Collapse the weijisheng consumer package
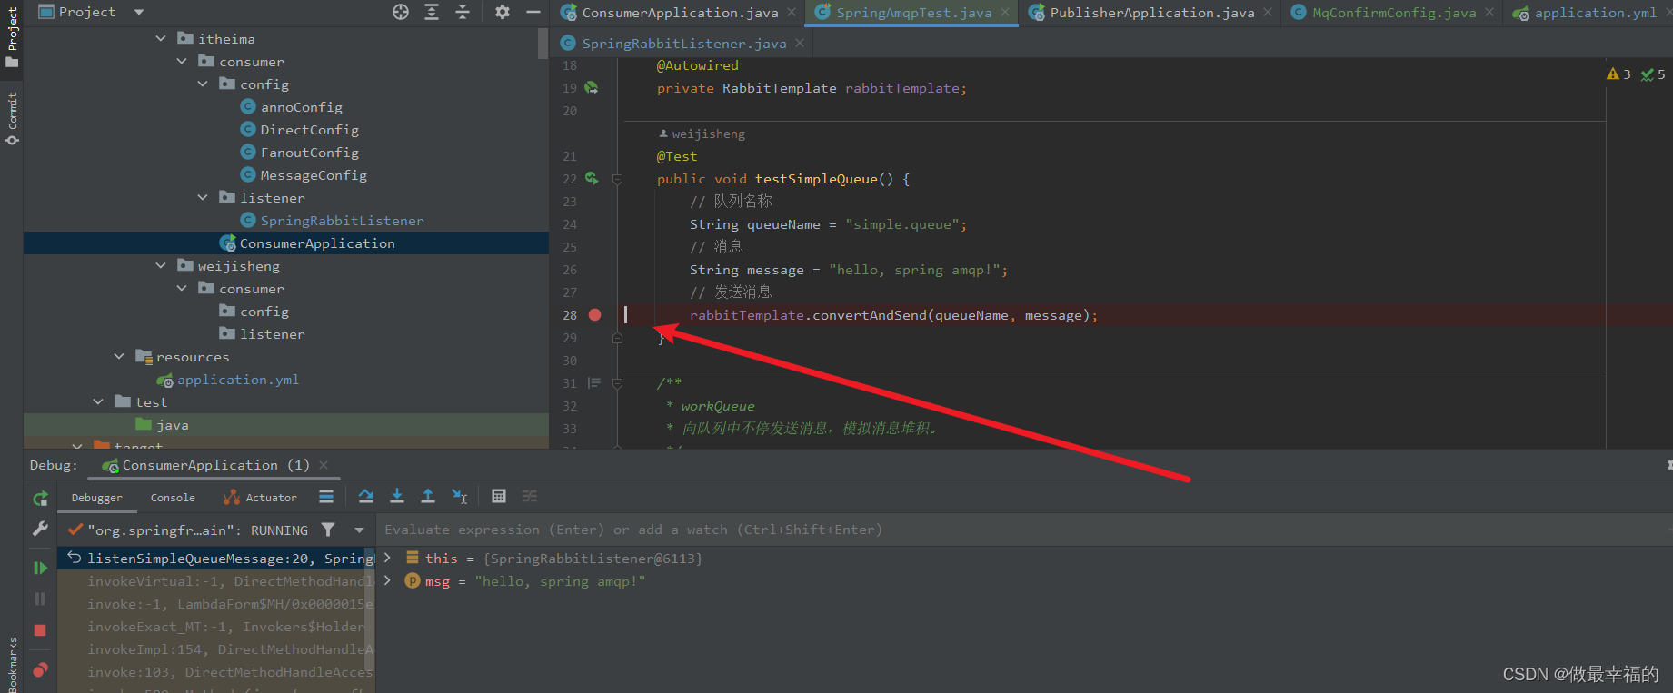Screen dimensions: 1673x693 click(182, 288)
